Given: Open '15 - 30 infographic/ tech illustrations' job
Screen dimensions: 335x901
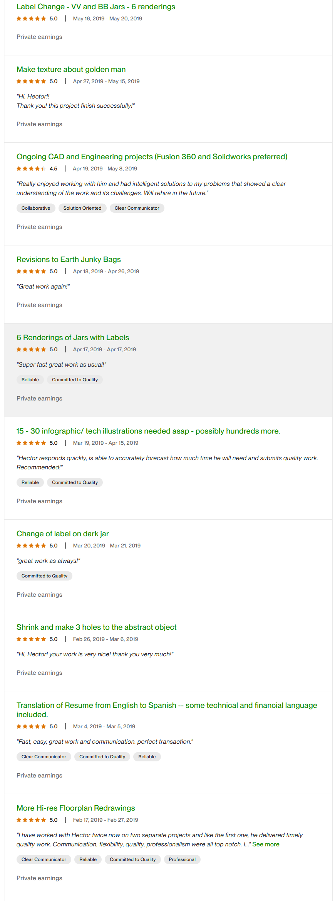Looking at the screenshot, I should point(148,431).
